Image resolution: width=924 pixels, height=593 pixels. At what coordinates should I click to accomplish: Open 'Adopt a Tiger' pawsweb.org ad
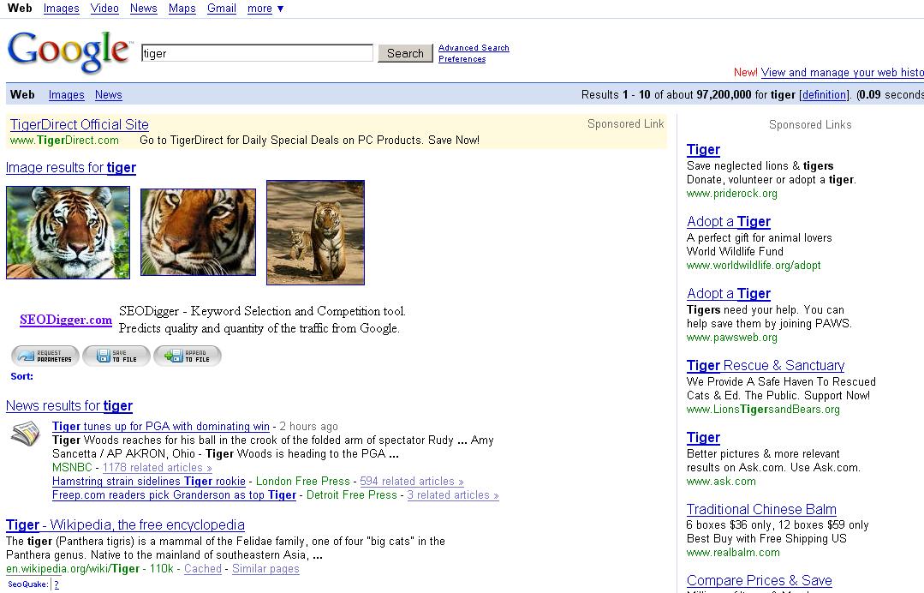tap(729, 294)
